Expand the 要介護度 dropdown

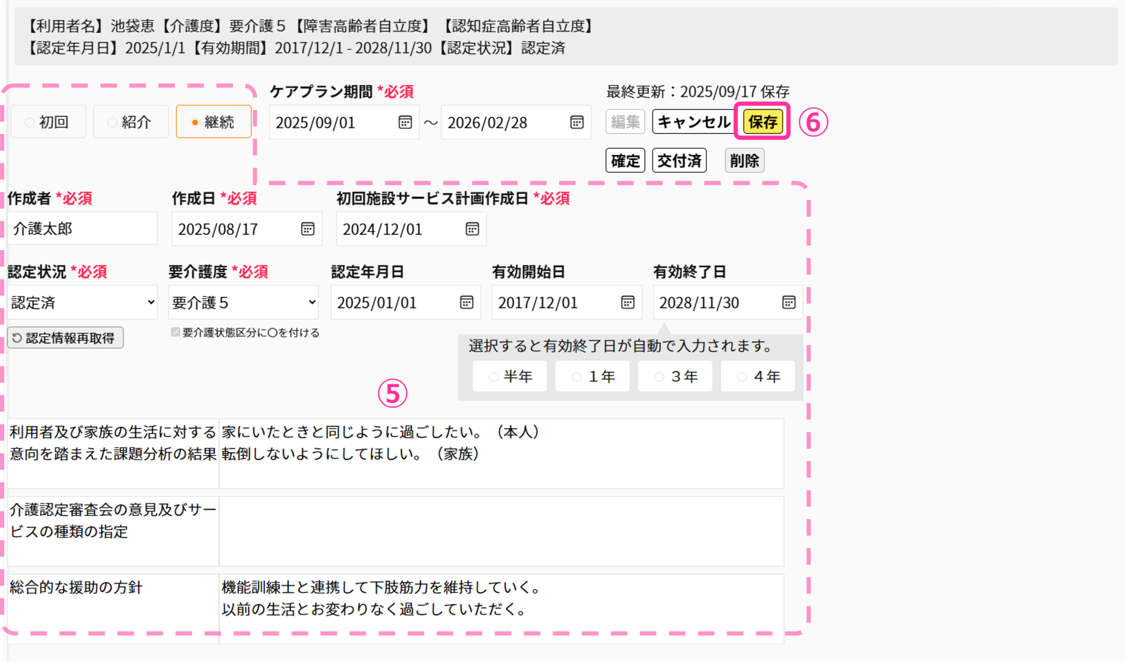point(243,302)
